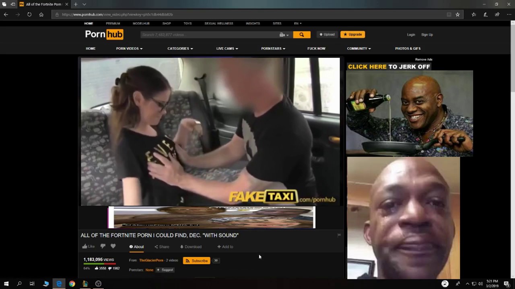Click the browser address bar URL
Screen dimensions: 515x289
[x=117, y=14]
